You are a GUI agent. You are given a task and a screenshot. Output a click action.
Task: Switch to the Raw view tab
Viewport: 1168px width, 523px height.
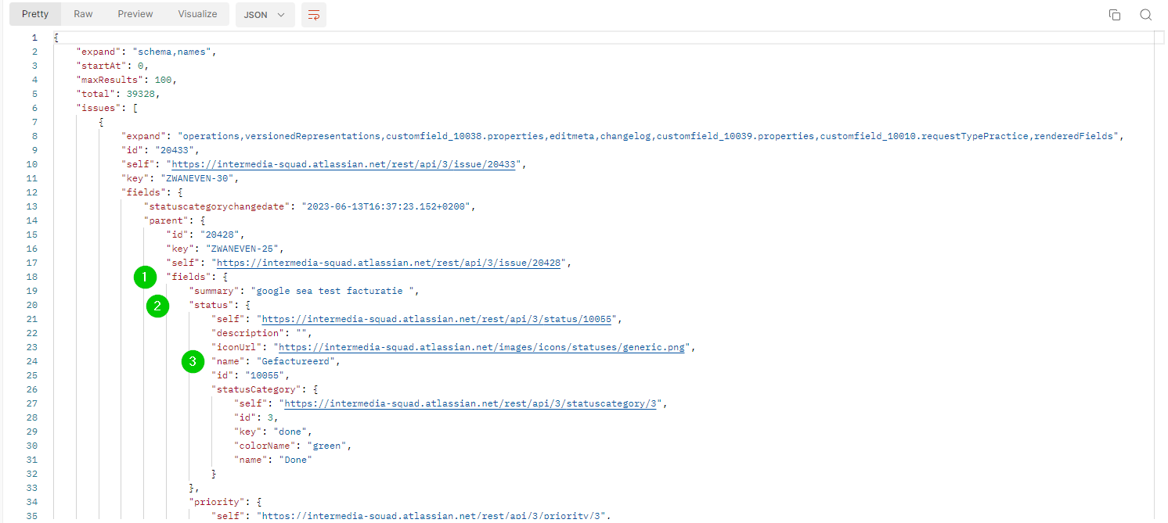83,14
